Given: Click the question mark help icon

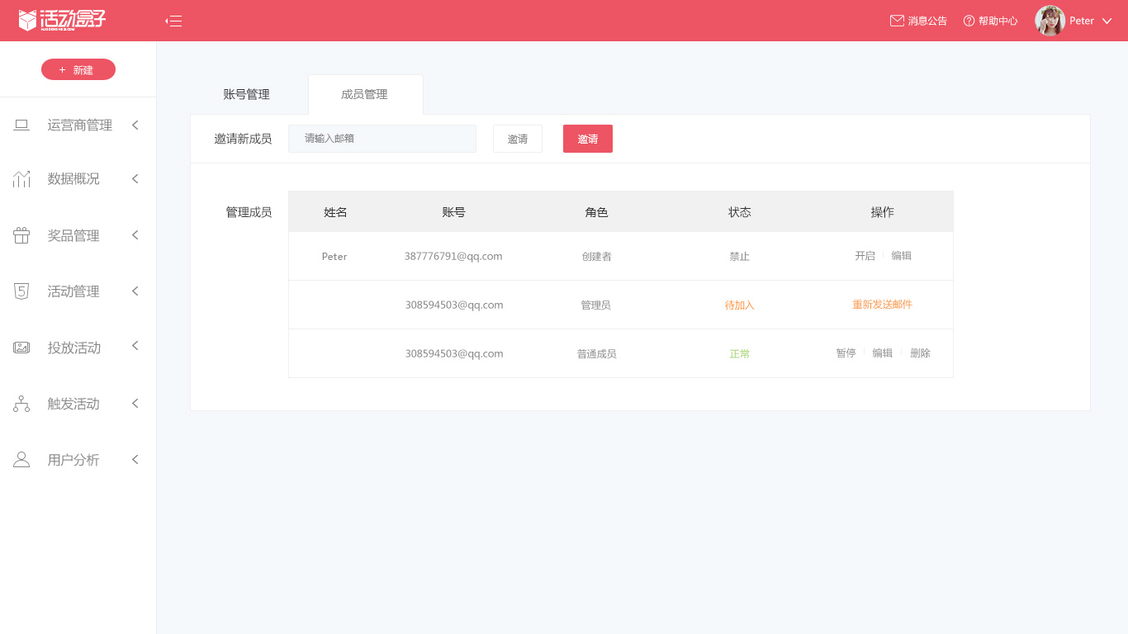Looking at the screenshot, I should coord(969,21).
